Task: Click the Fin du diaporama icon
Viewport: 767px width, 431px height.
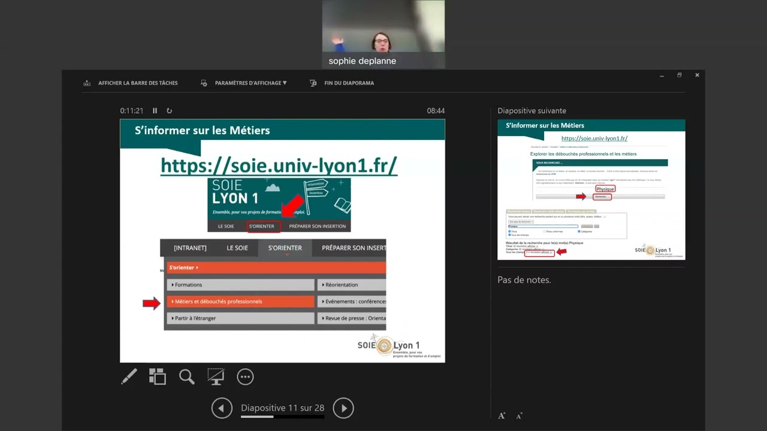Action: tap(313, 83)
